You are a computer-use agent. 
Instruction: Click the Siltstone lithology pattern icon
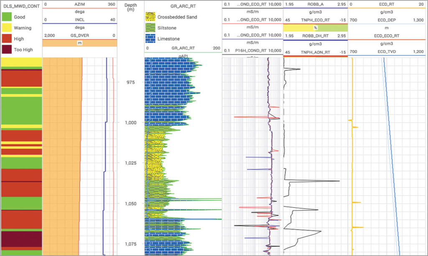[150, 28]
